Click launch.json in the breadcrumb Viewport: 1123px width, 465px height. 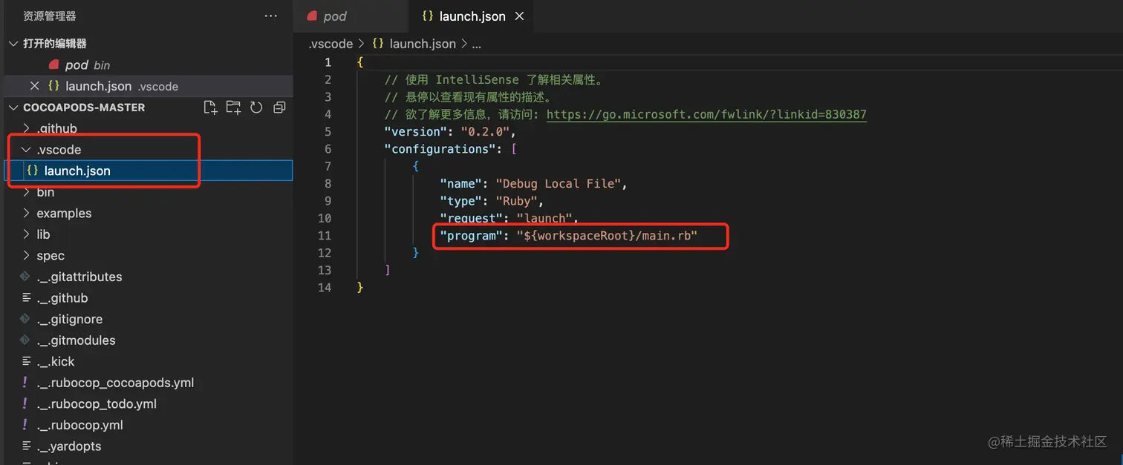pyautogui.click(x=423, y=44)
